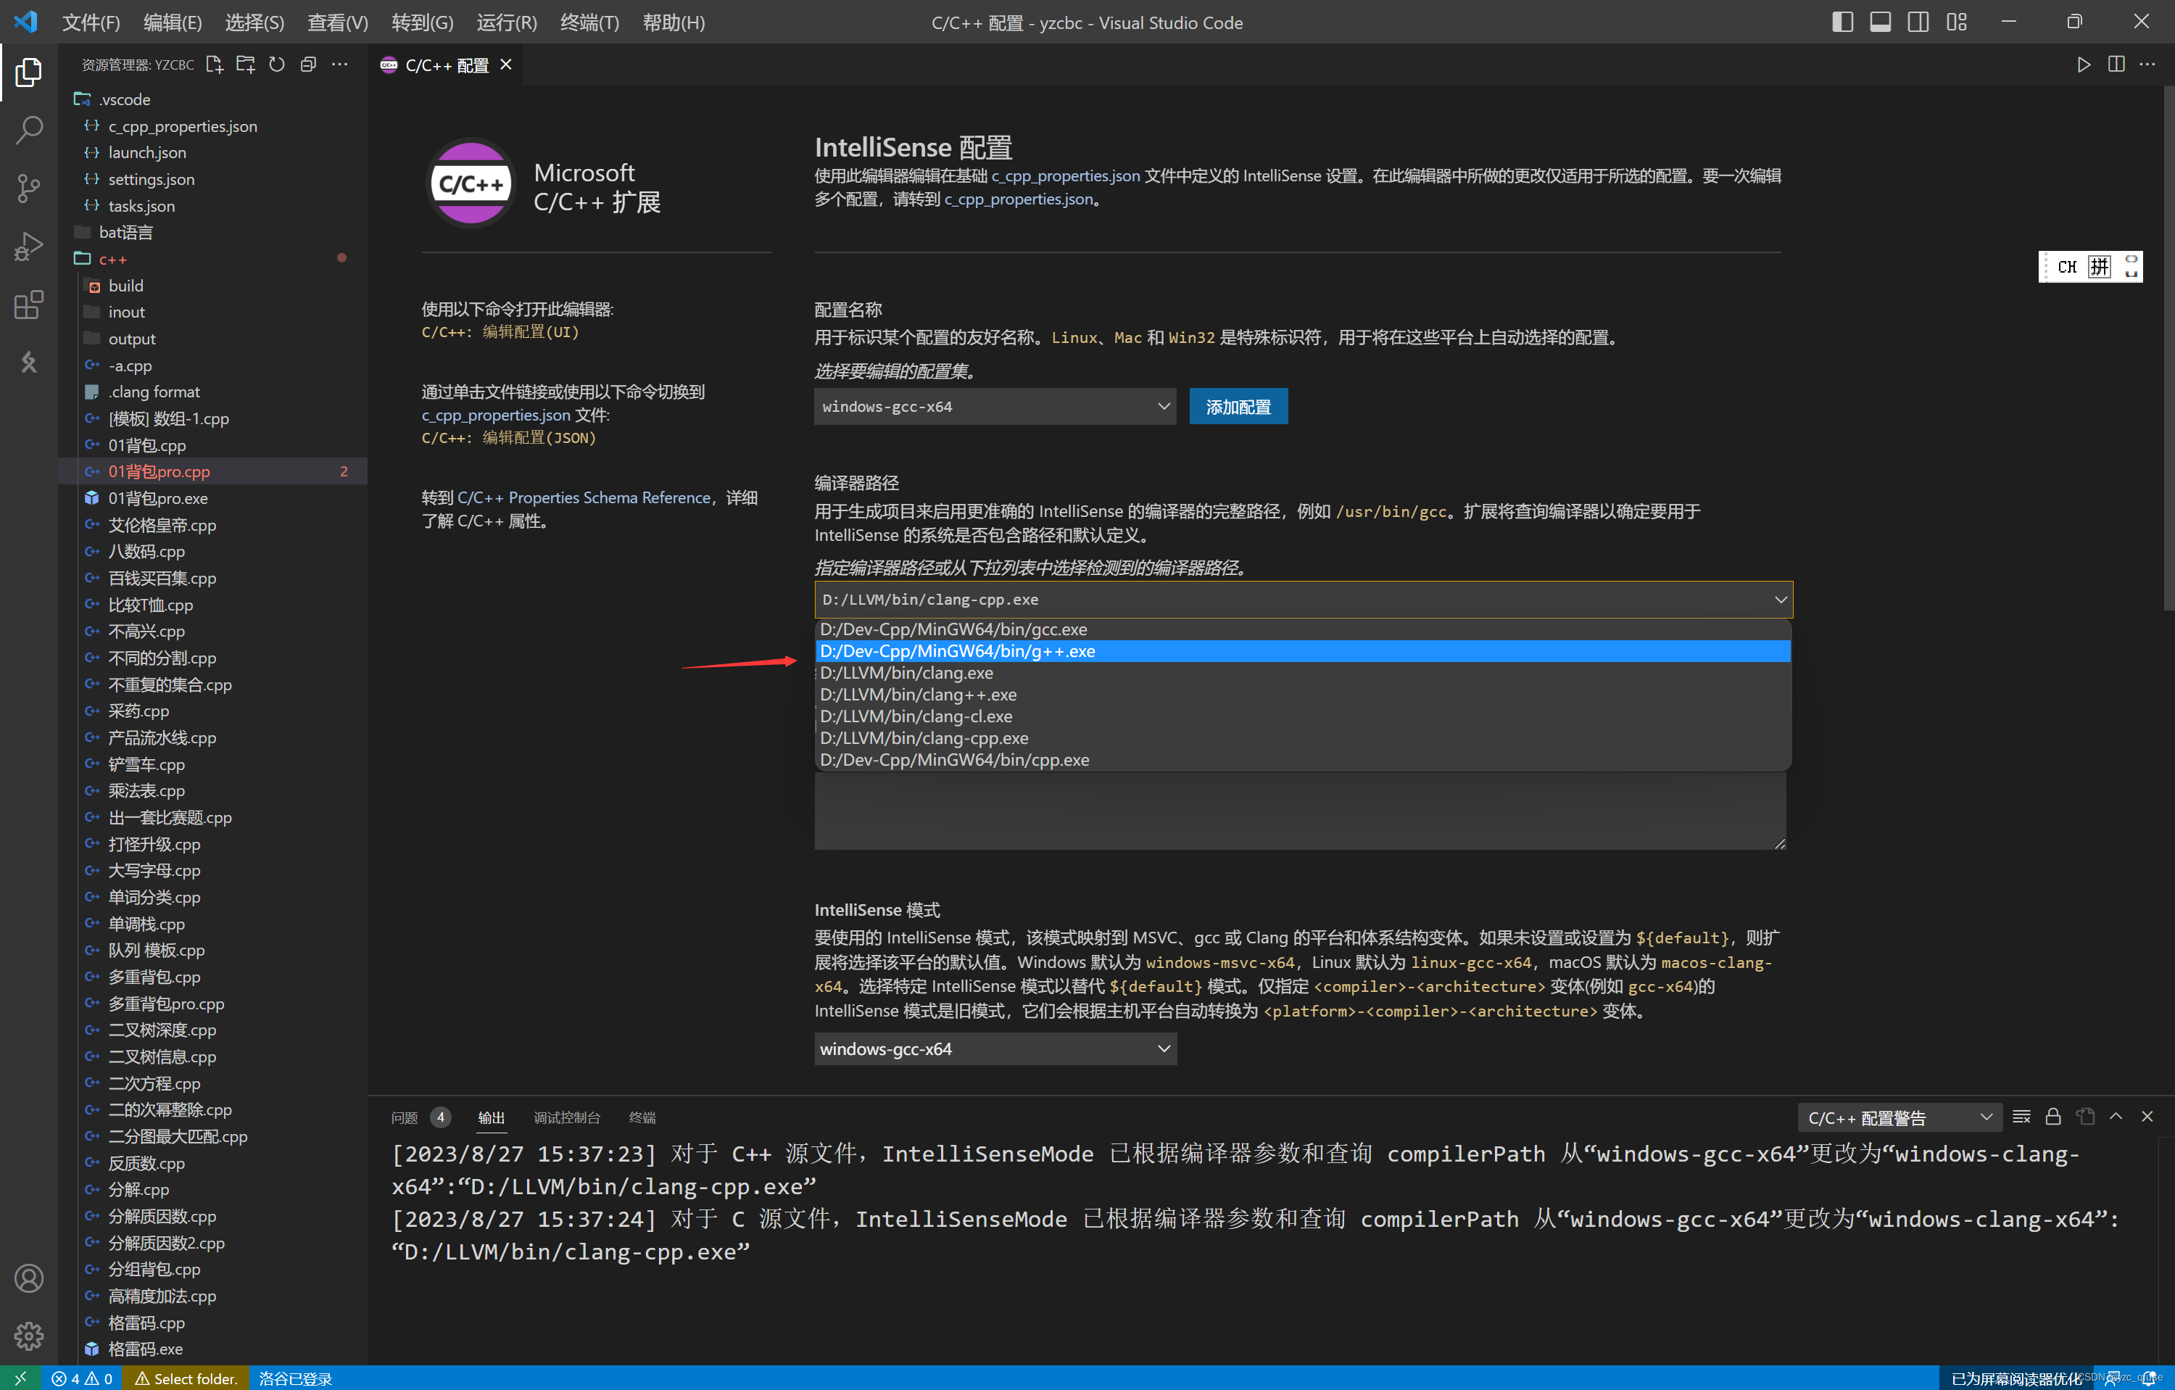
Task: Open Source Control view
Action: click(x=29, y=188)
